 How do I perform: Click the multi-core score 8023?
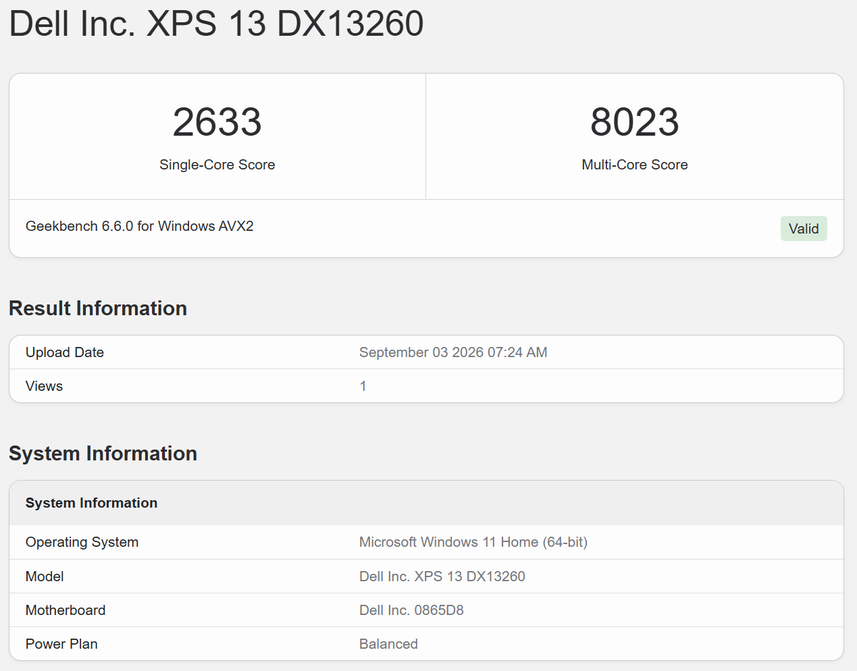pyautogui.click(x=635, y=122)
